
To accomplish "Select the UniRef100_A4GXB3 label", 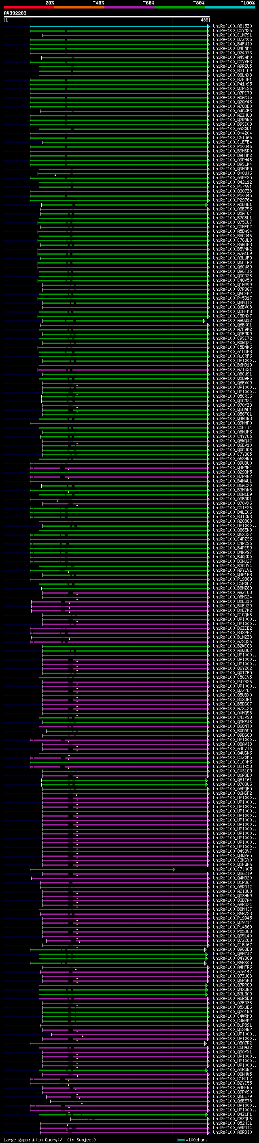I will point(232,111).
